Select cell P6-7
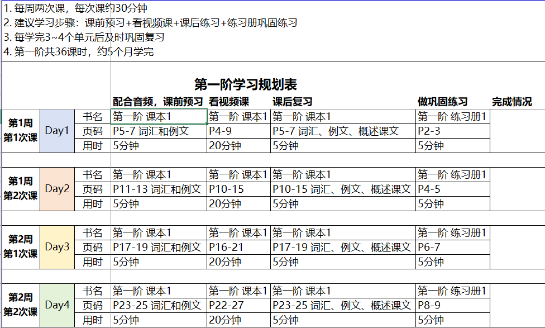Image resolution: width=545 pixels, height=328 pixels. [x=453, y=248]
